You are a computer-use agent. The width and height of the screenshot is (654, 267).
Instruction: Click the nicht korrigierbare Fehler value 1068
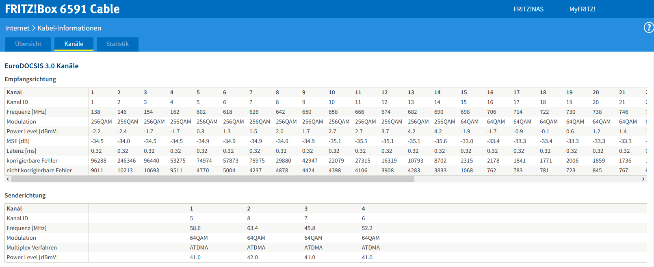(467, 170)
